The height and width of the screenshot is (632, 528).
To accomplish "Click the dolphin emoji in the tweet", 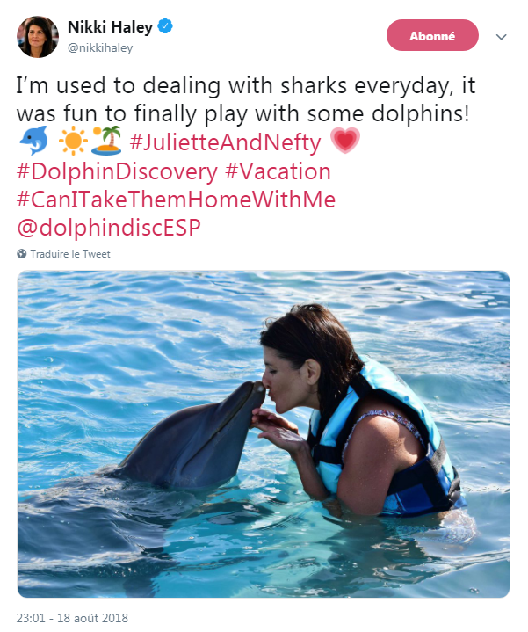I will [31, 142].
